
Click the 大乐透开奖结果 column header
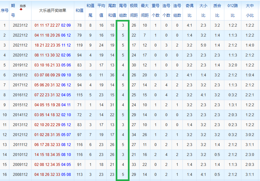coord(53,10)
